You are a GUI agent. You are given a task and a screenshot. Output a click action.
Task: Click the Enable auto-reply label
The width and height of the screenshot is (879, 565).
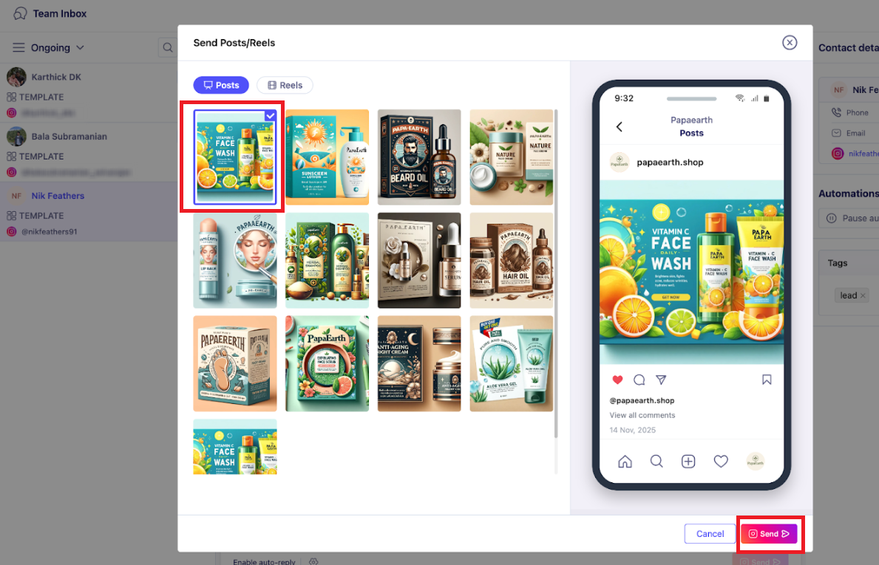(264, 561)
